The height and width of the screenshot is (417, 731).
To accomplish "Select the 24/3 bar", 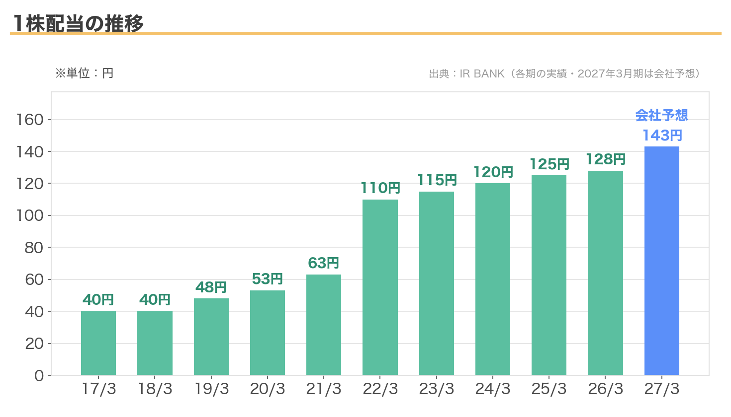I will [x=493, y=279].
